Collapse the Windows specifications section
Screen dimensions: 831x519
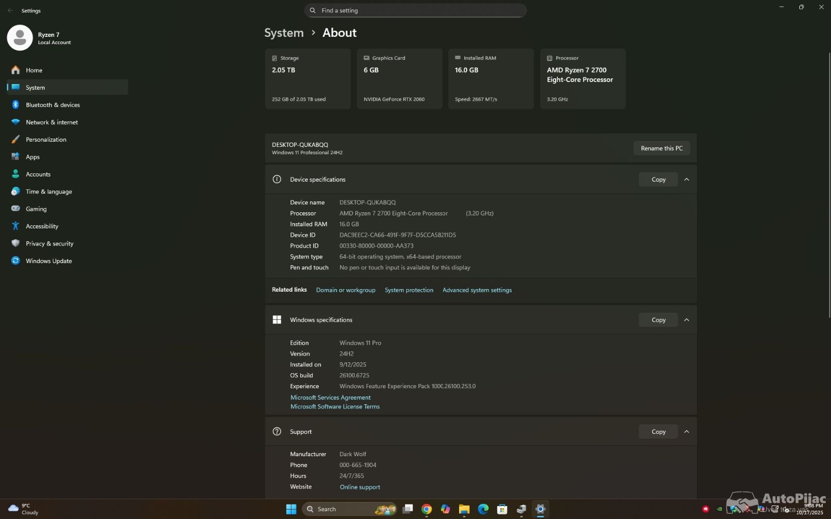tap(687, 320)
